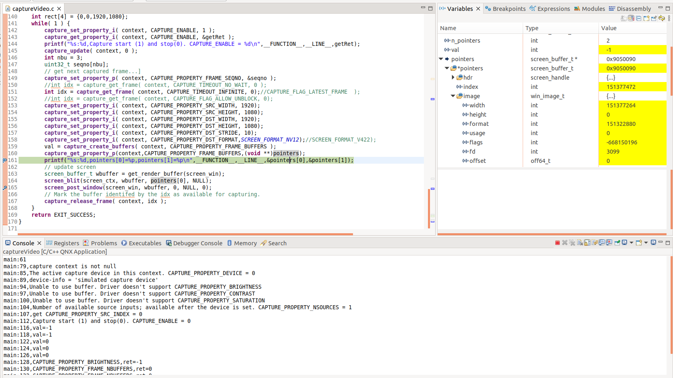Toggle Word Wrap in Console toolbar

pyautogui.click(x=594, y=243)
